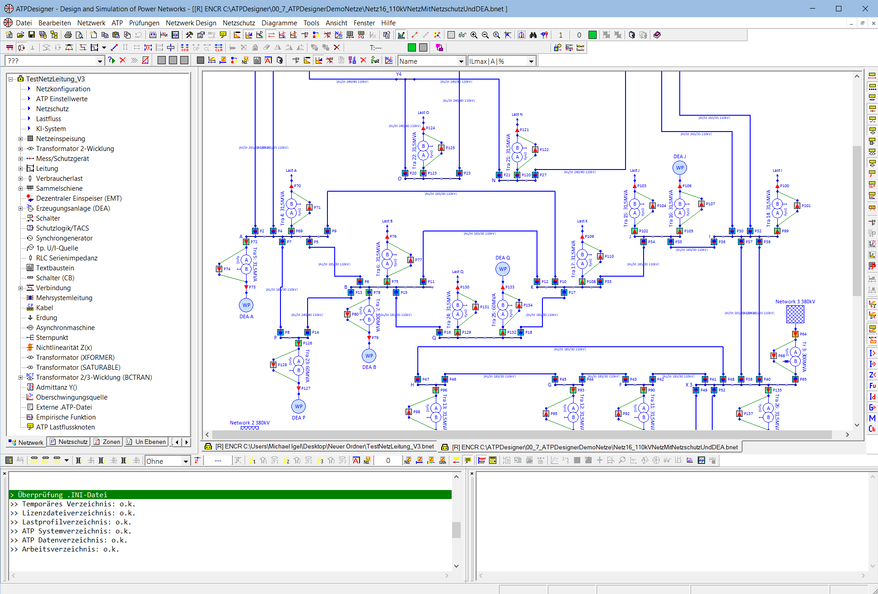The width and height of the screenshot is (878, 594).
Task: Switch to the Zonen tab
Action: point(107,442)
